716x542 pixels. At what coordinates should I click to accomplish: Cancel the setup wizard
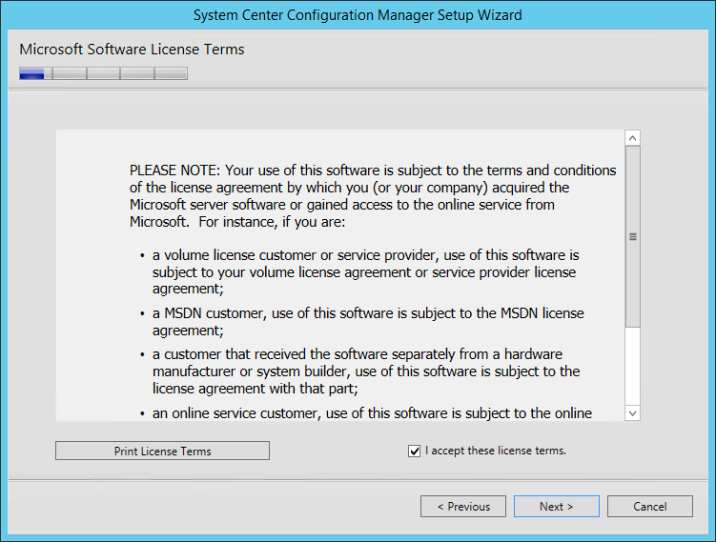pyautogui.click(x=650, y=507)
